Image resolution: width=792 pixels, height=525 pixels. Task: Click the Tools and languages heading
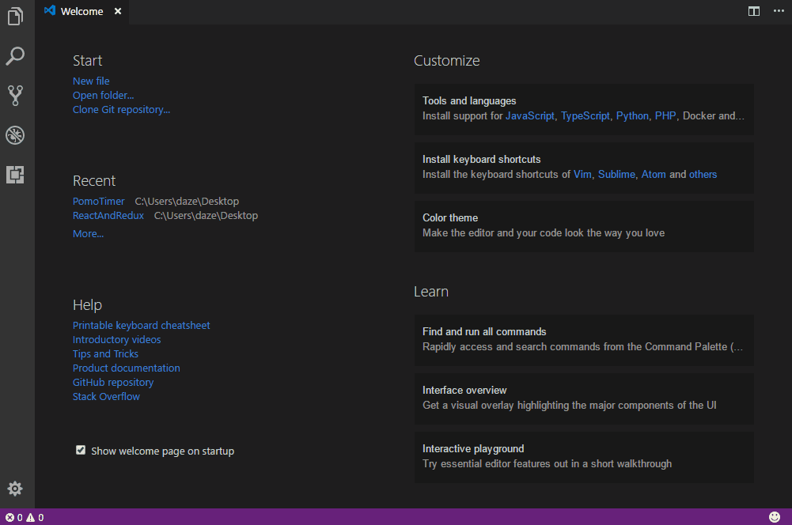point(469,101)
